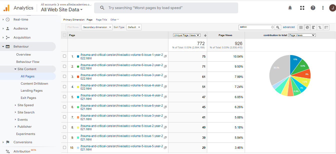
Task: Open the contribution to total Page Views dropdown
Action: 302,35
